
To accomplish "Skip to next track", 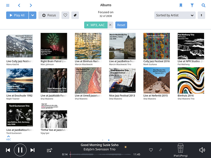I will pos(32,150).
